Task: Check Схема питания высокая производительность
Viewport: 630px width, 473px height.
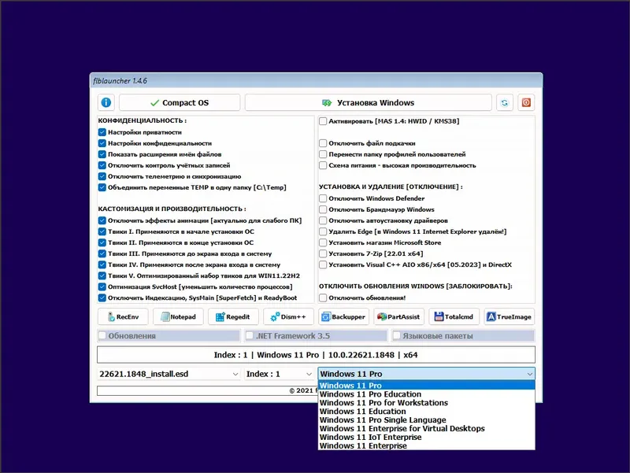Action: pyautogui.click(x=323, y=165)
